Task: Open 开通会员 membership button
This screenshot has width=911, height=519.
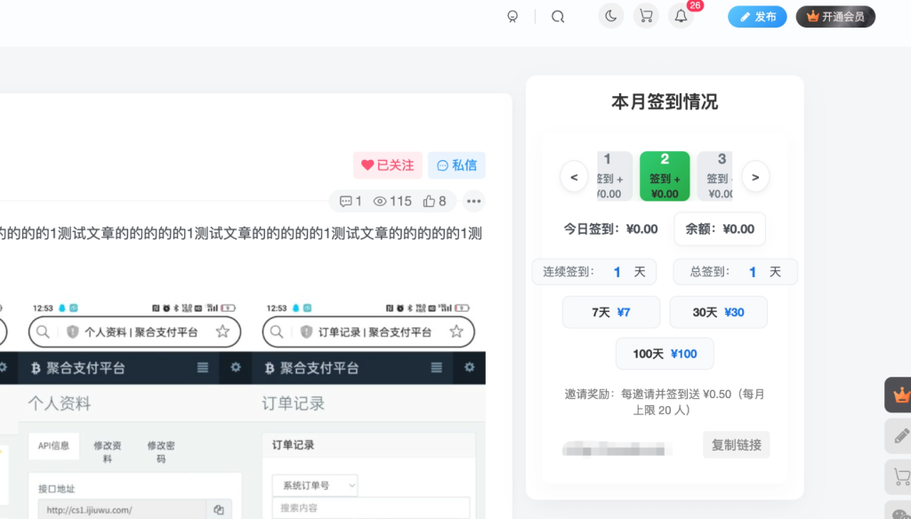Action: click(835, 15)
